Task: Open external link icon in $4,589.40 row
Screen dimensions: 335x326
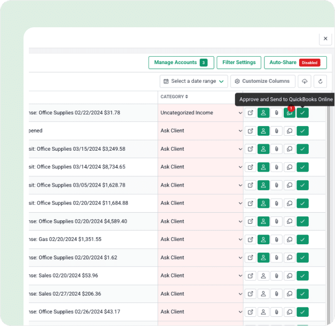Action: coord(251,221)
